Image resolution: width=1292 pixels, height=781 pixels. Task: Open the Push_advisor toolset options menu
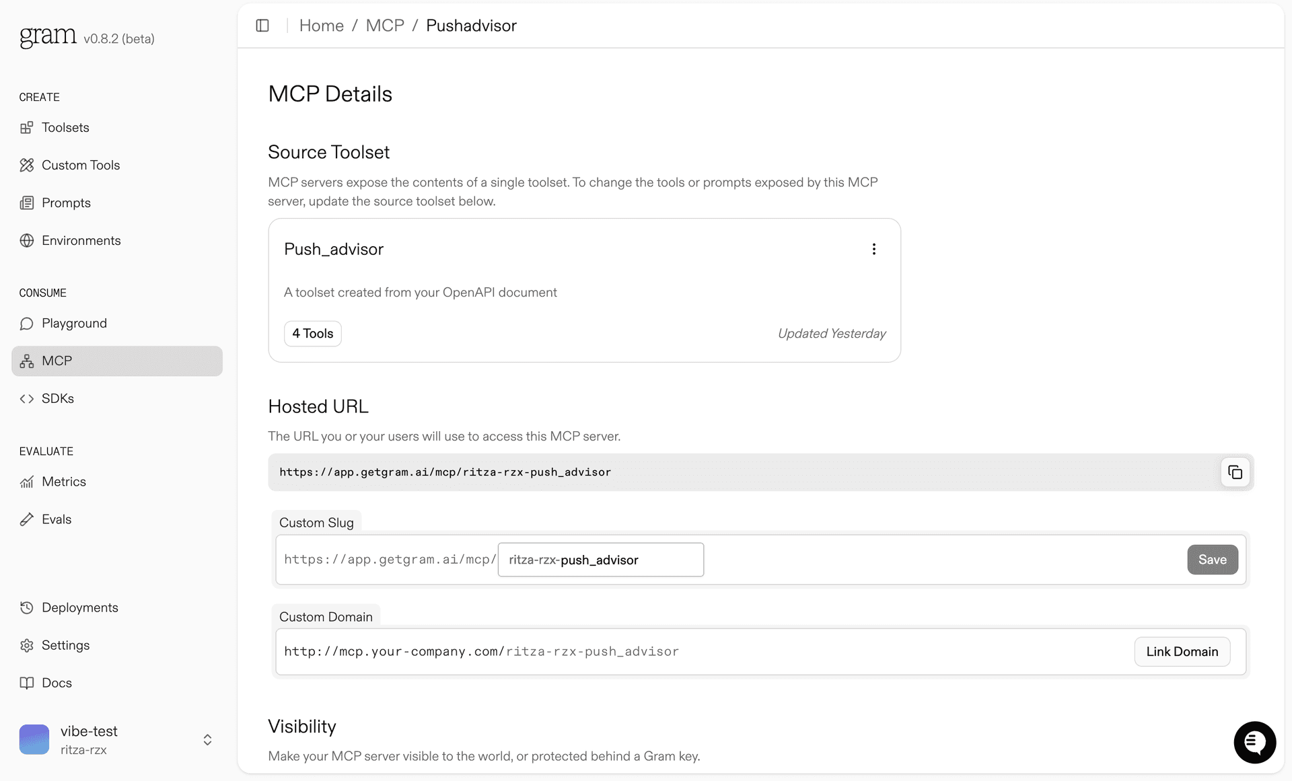coord(873,249)
